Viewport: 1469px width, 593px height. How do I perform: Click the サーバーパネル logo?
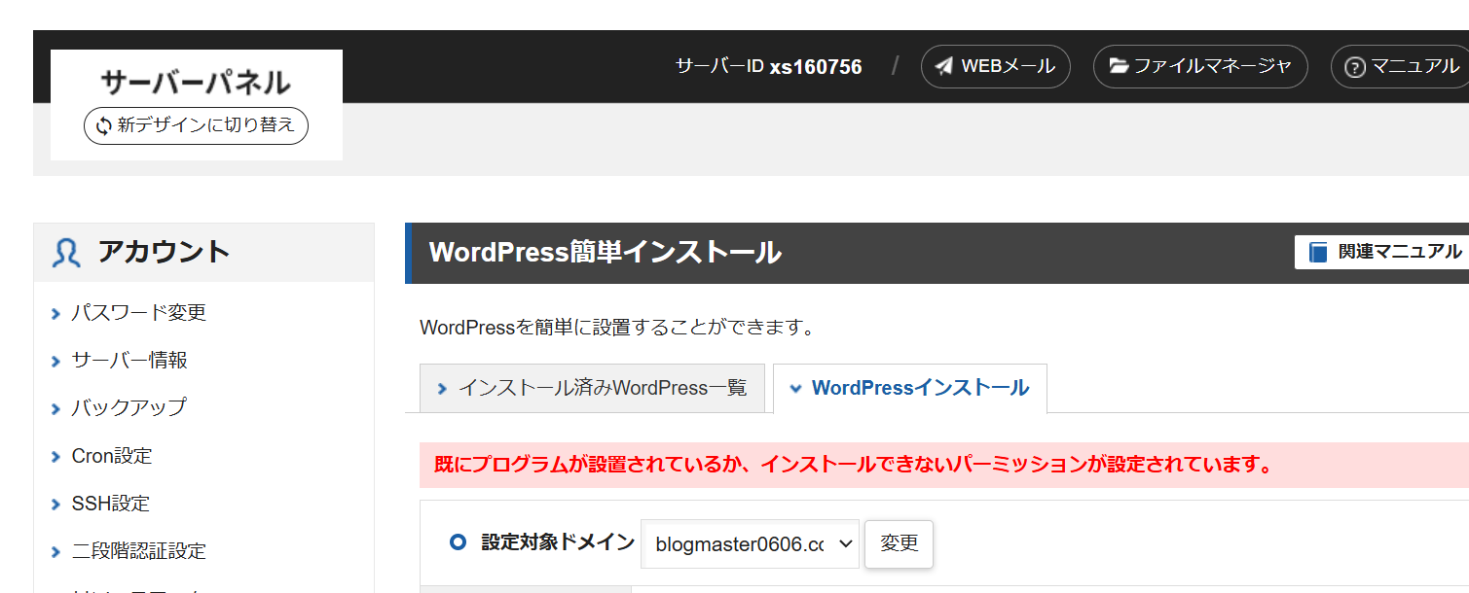[x=196, y=82]
